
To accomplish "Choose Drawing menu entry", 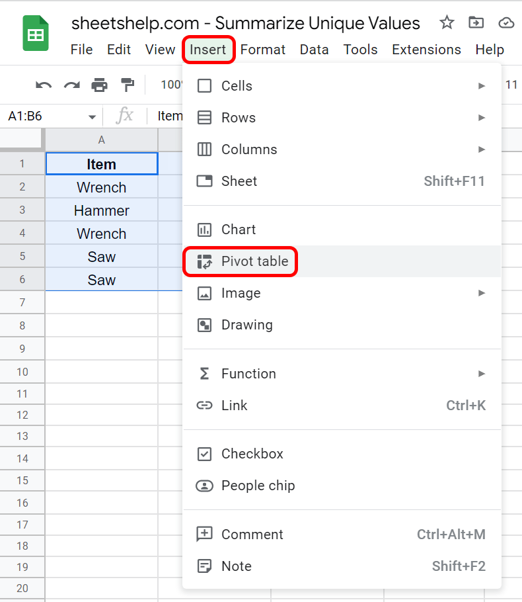I will (x=342, y=325).
